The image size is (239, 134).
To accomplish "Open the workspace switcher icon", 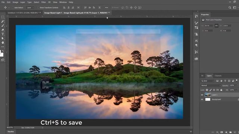I will point(235,7).
